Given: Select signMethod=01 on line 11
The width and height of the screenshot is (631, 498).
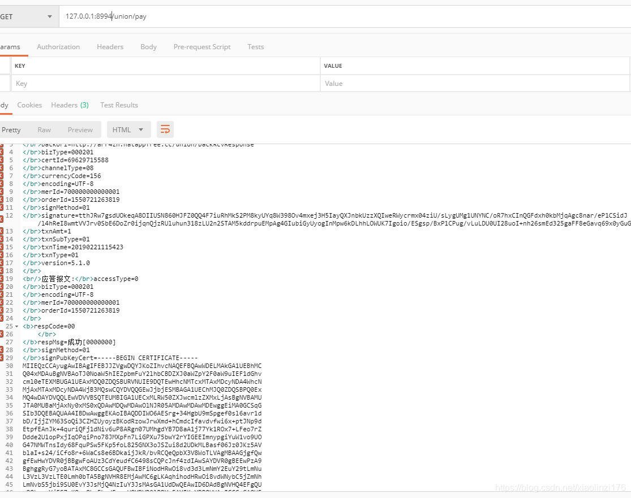Looking at the screenshot, I should tap(57, 207).
